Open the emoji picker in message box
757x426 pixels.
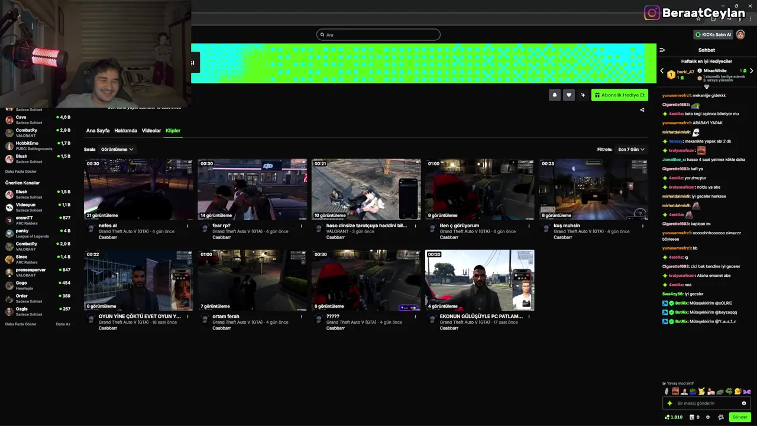[x=744, y=404]
